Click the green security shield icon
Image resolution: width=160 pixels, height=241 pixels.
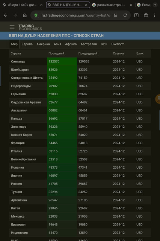36,15
